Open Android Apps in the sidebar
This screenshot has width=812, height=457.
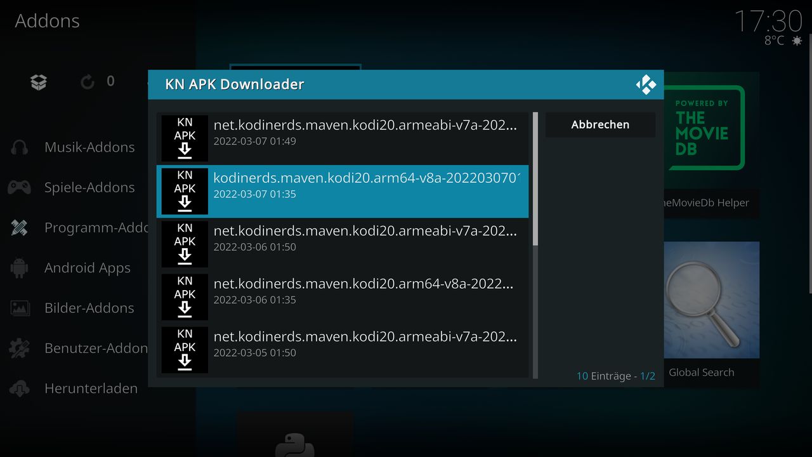(88, 268)
